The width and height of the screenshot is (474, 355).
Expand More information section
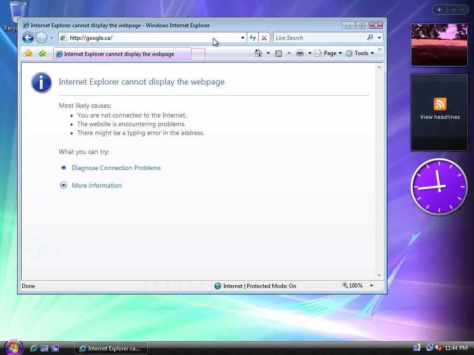point(63,185)
